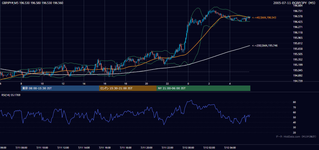Click RSI scale value 30
This screenshot has height=150, width=319.
tap(295, 127)
